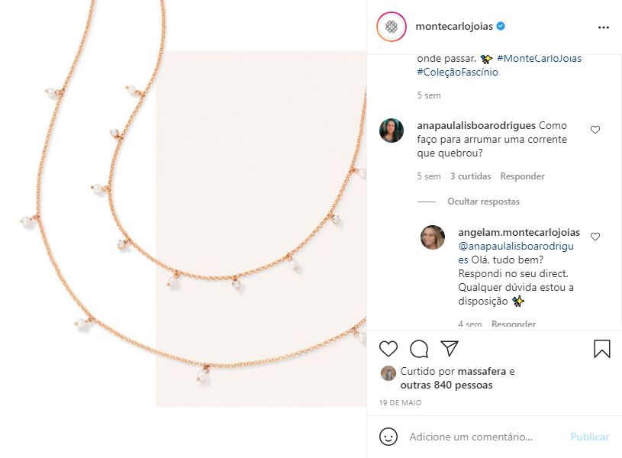Open anapaulalisboarodrigues avatar
The image size is (622, 458).
(x=392, y=131)
